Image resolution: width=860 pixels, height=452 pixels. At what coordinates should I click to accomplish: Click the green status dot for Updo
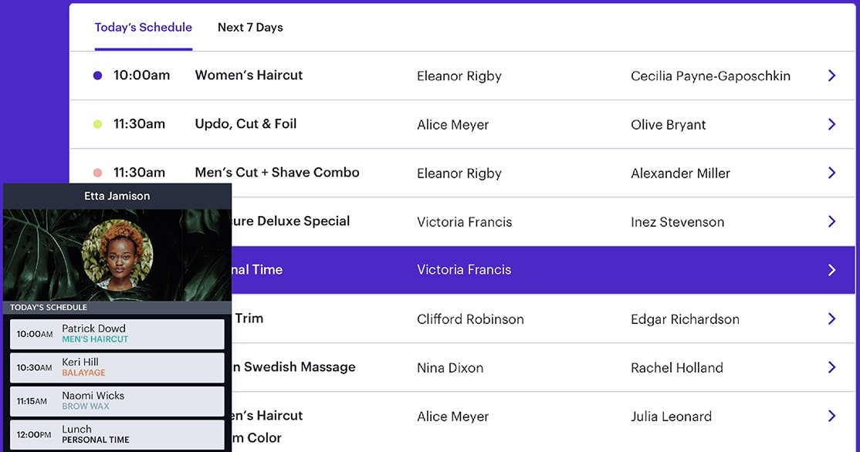[97, 124]
